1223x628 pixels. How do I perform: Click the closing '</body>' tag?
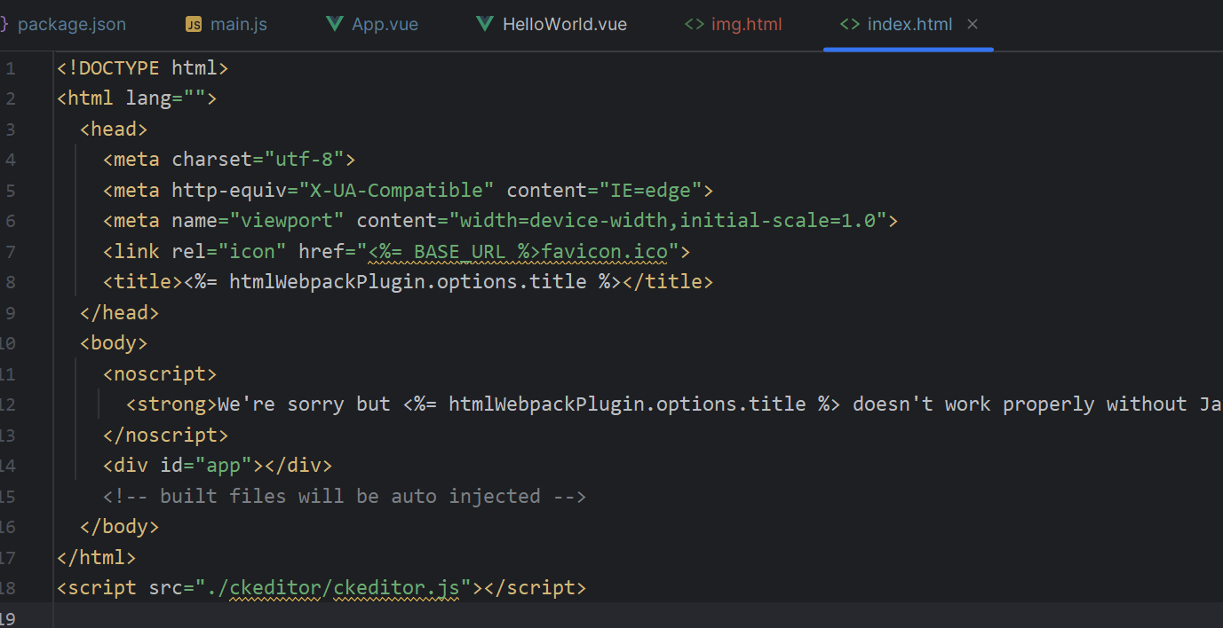click(x=120, y=527)
